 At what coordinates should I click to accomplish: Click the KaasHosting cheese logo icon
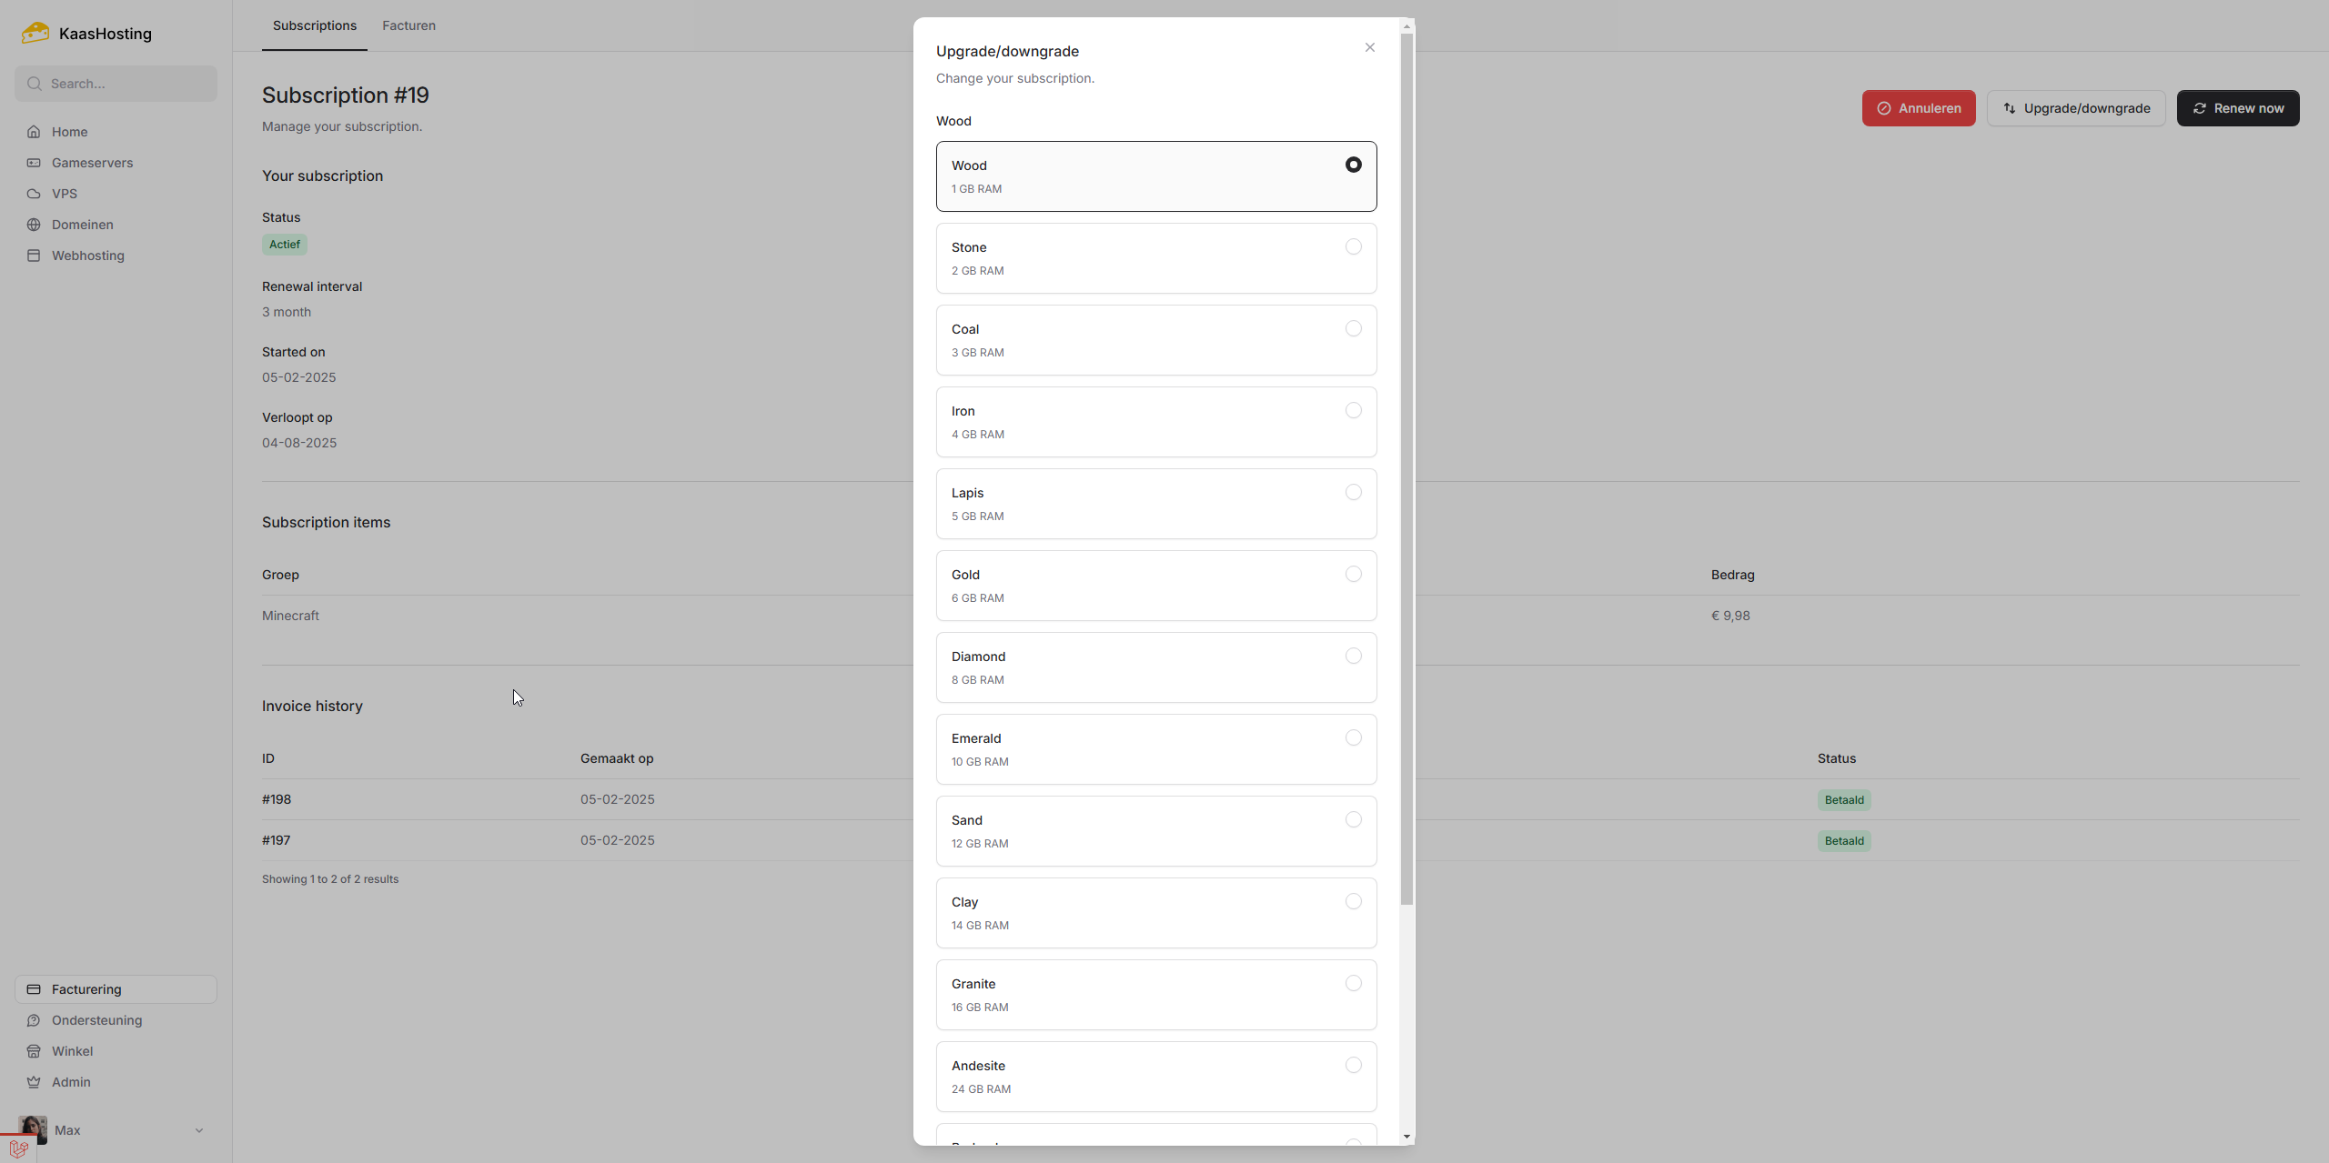(x=35, y=34)
